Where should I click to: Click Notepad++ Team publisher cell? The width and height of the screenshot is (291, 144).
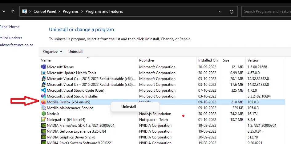point(153,119)
